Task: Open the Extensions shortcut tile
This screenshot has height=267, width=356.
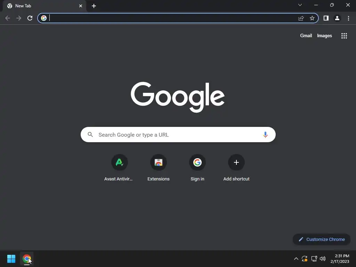Action: (159, 168)
